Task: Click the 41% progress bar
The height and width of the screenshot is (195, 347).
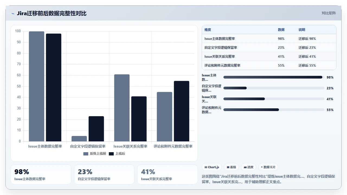Action: pyautogui.click(x=274, y=99)
